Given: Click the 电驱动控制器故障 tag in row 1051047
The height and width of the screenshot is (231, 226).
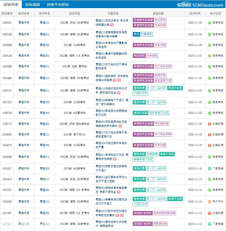Looking at the screenshot, I should (164, 213).
